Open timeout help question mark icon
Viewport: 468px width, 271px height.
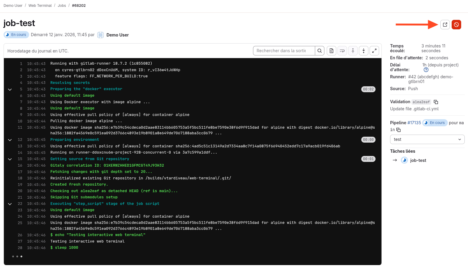point(426,70)
